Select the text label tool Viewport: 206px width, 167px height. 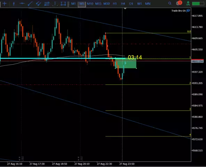pyautogui.click(x=55, y=4)
